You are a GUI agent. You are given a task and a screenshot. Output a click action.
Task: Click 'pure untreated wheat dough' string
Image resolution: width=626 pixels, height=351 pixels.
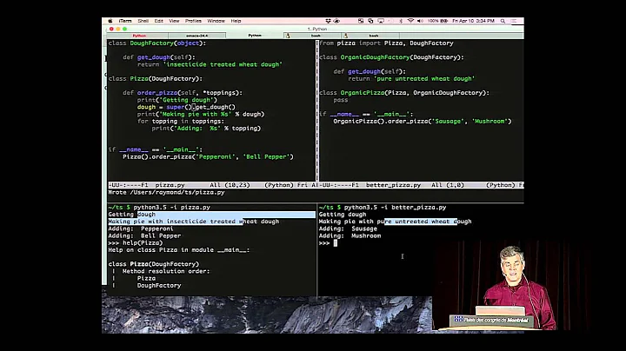[424, 78]
